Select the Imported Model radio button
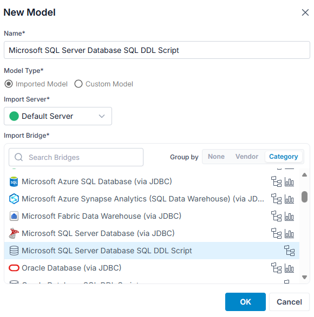314x317 pixels. click(9, 84)
